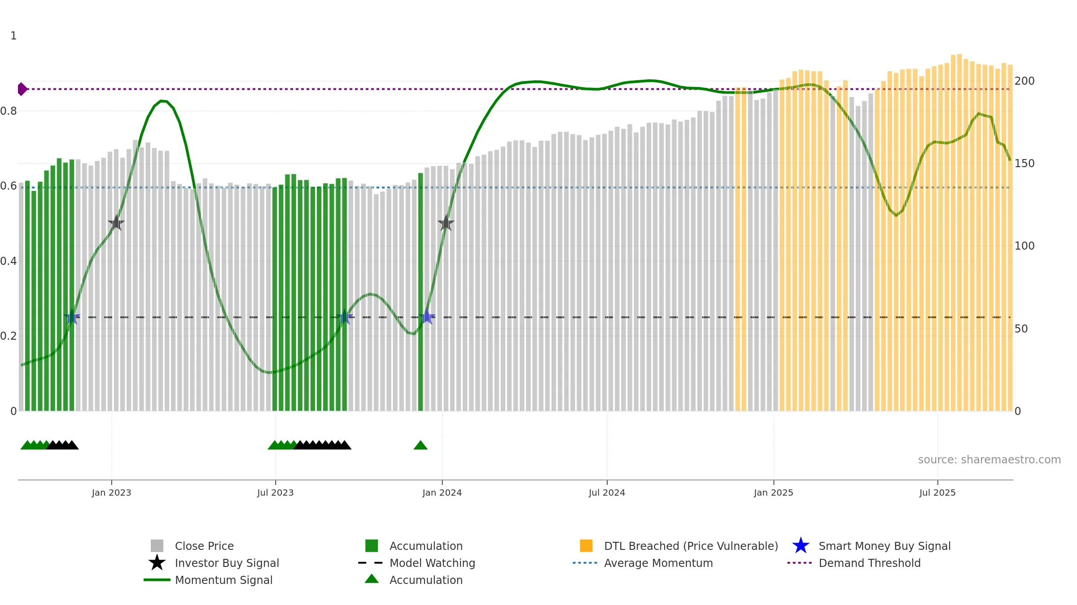This screenshot has height=605, width=1077.
Task: Click the green Accumulation square legend swatch
Action: tap(372, 546)
